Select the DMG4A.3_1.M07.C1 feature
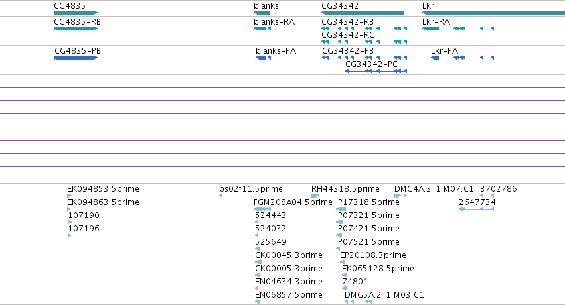This screenshot has width=565, height=305. click(401, 196)
